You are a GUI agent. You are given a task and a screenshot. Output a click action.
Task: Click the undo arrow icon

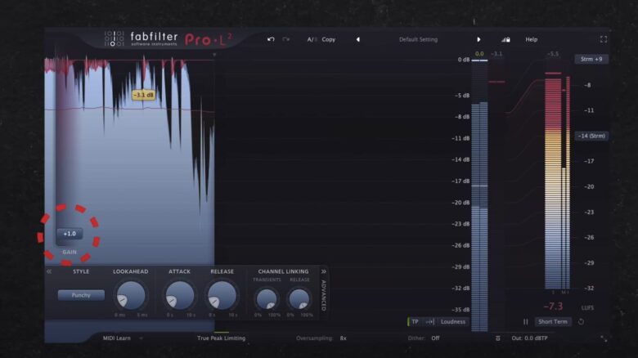click(x=271, y=39)
